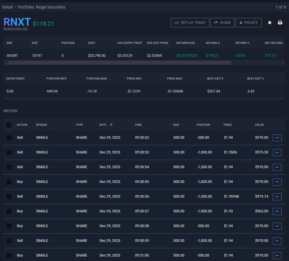Check the box for the 09:30:52 Sell trade
The height and width of the screenshot is (261, 289).
pos(9,138)
